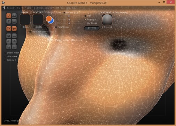Open the OPTIONS button
Image resolution: width=176 pixels, height=126 pixels.
click(92, 28)
